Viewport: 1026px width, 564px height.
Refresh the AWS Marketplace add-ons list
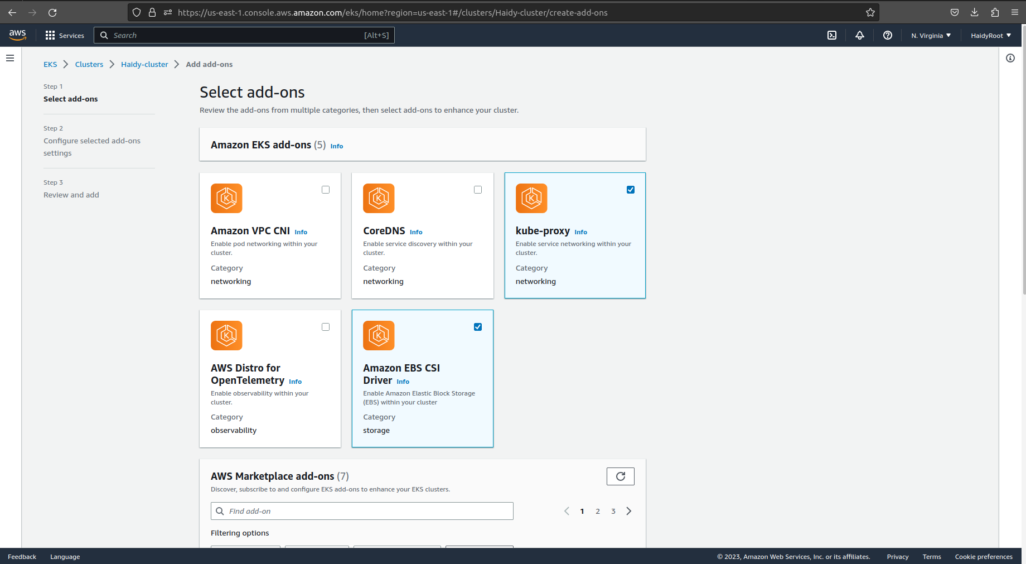(621, 476)
